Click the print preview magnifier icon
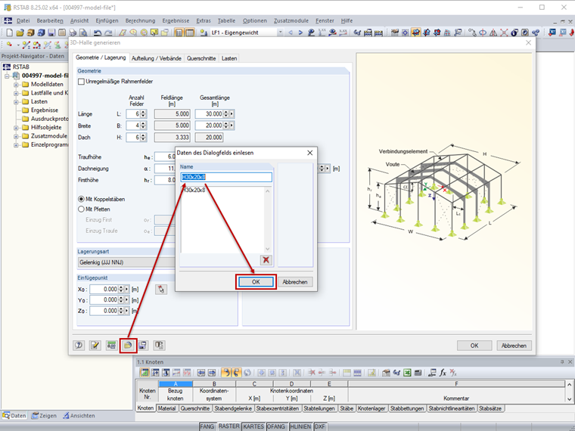The height and width of the screenshot is (431, 575). coord(84,33)
